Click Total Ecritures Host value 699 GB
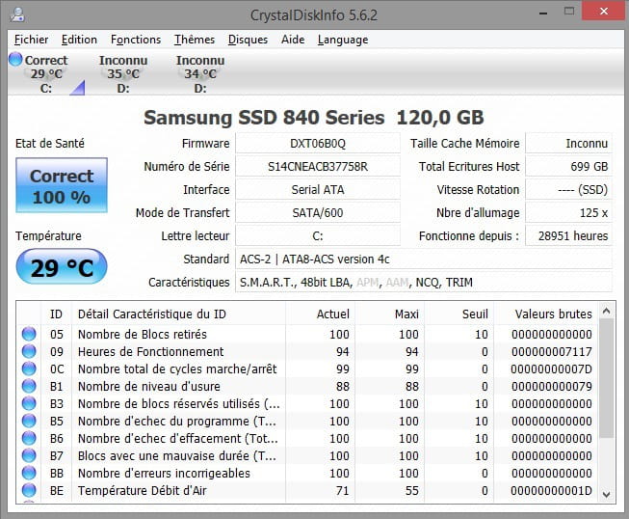This screenshot has width=629, height=519. pyautogui.click(x=569, y=166)
